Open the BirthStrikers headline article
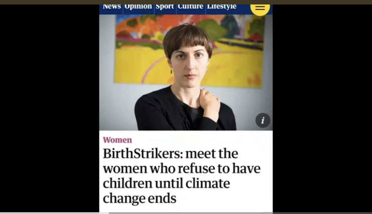 point(182,176)
